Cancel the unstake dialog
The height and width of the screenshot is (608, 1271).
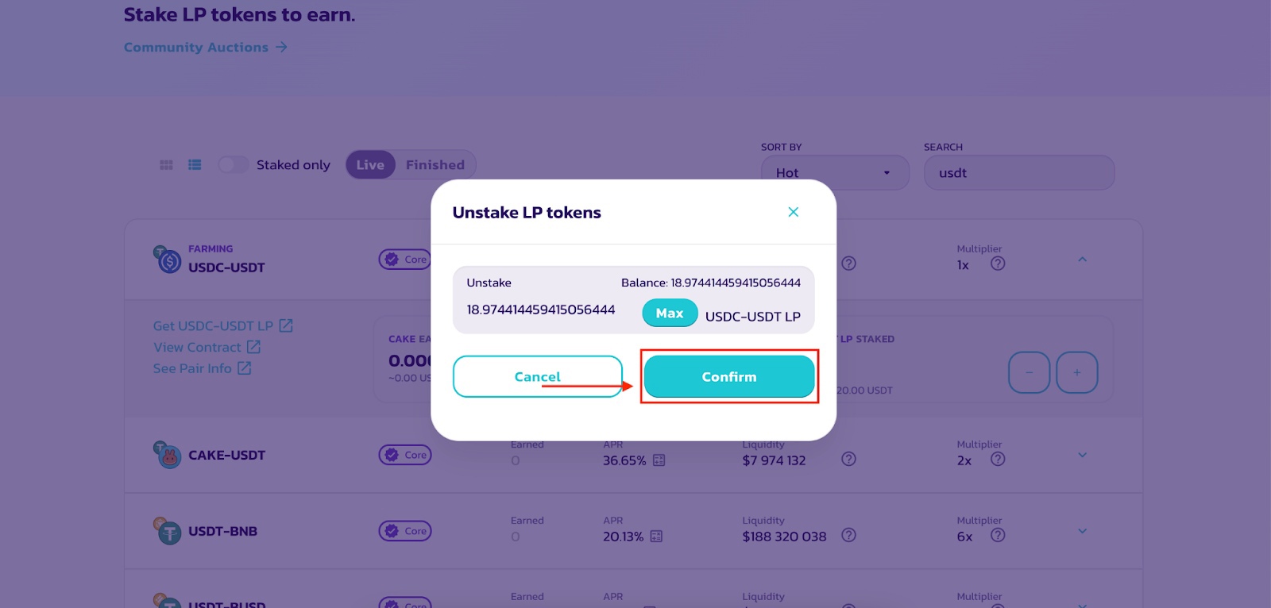coord(538,376)
